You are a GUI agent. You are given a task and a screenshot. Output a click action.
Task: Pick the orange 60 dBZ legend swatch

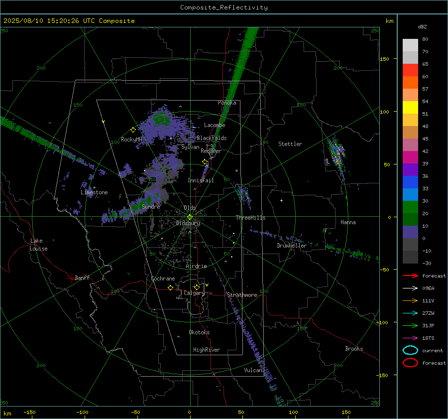point(410,82)
